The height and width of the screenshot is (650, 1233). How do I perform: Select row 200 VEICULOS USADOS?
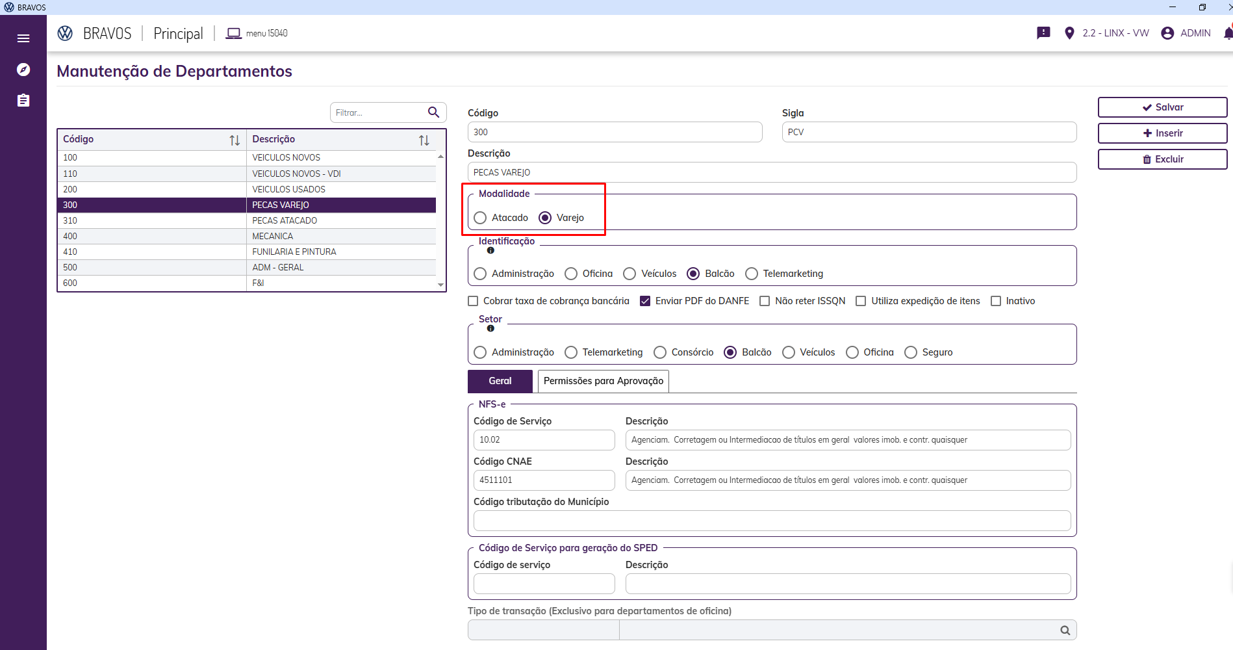click(x=247, y=189)
